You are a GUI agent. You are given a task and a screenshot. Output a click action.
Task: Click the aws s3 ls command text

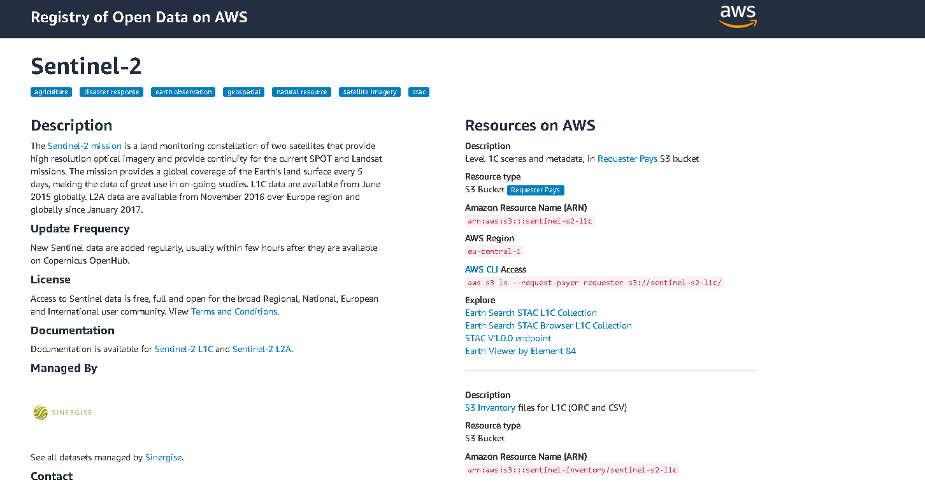point(594,283)
